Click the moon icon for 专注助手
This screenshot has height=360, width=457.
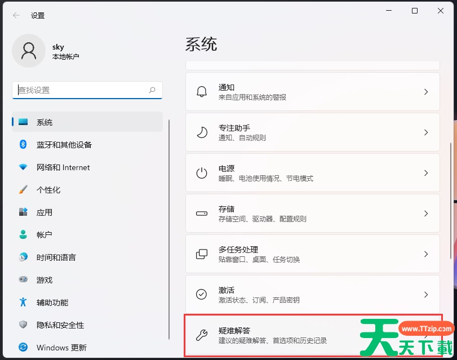tap(202, 132)
